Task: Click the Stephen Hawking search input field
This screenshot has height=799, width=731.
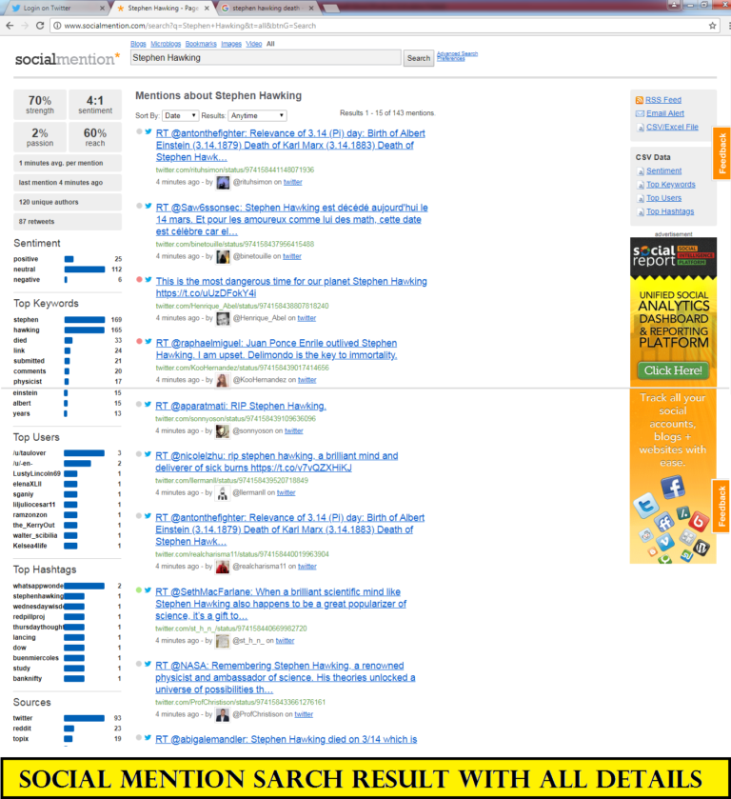Action: [x=266, y=58]
